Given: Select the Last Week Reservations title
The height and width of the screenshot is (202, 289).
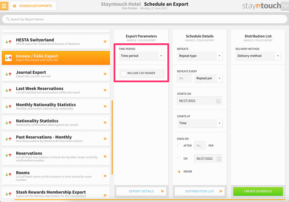Looking at the screenshot, I should (40, 88).
